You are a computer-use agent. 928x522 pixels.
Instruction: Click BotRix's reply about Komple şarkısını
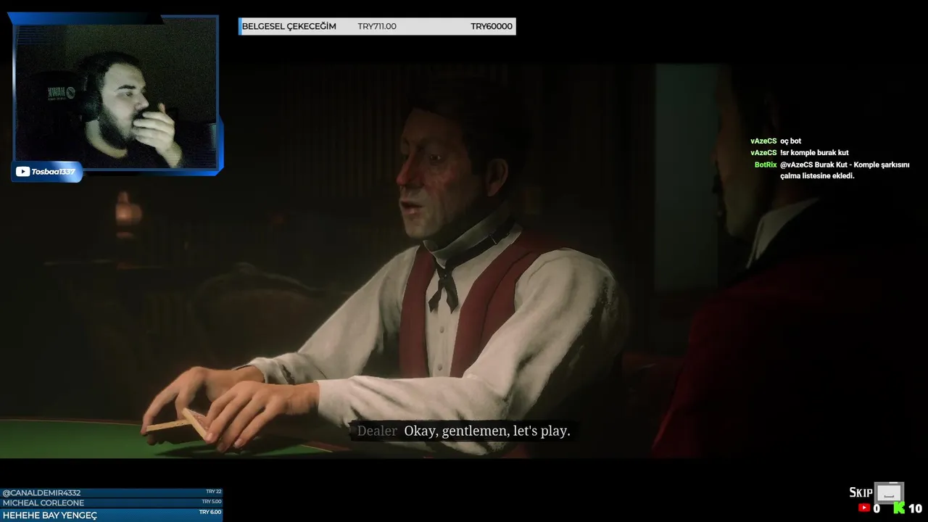tap(845, 170)
